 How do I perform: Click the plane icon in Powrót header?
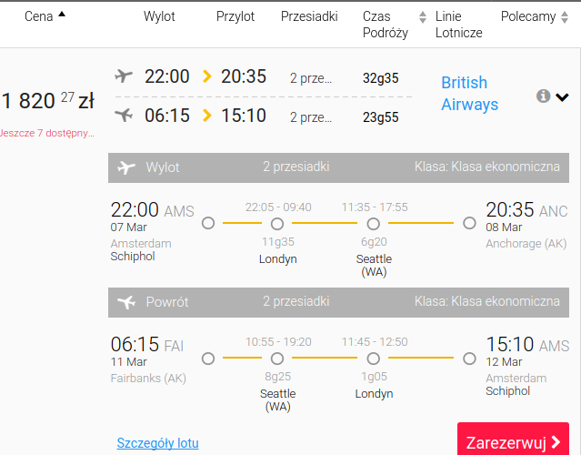[x=126, y=302]
